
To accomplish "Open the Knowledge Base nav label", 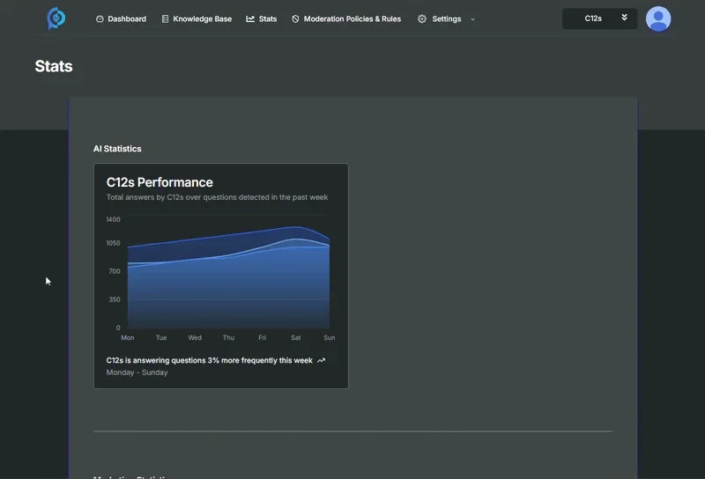I will tap(202, 18).
